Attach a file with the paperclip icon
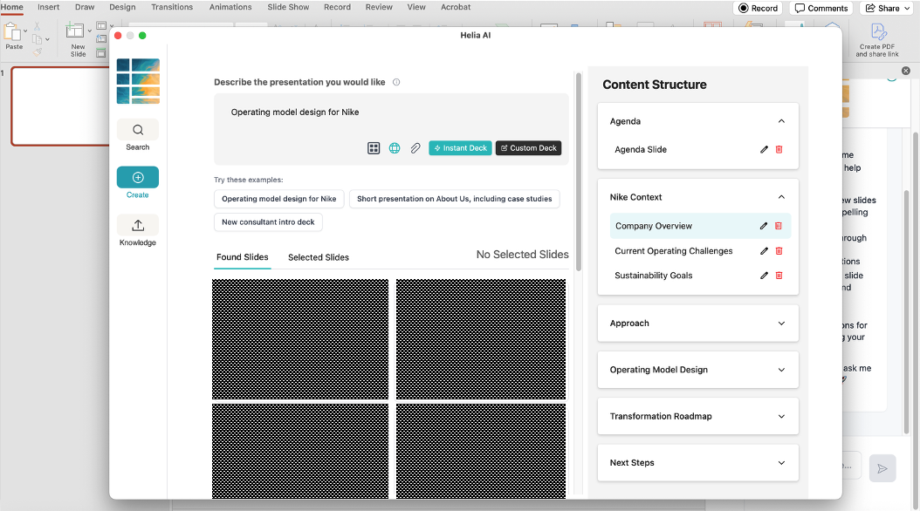Viewport: 920px width, 511px height. click(415, 148)
